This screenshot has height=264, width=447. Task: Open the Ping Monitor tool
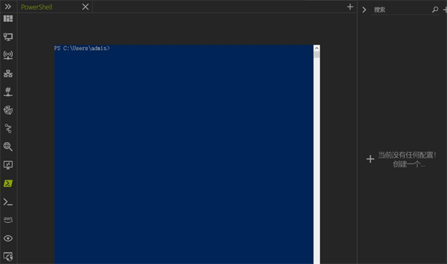8,110
